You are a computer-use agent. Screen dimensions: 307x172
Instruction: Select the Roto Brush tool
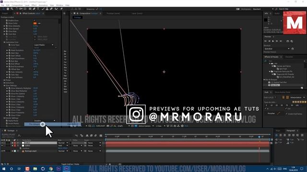click(x=57, y=9)
